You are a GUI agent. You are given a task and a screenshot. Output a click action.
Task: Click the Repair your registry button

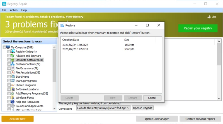pyautogui.click(x=198, y=28)
